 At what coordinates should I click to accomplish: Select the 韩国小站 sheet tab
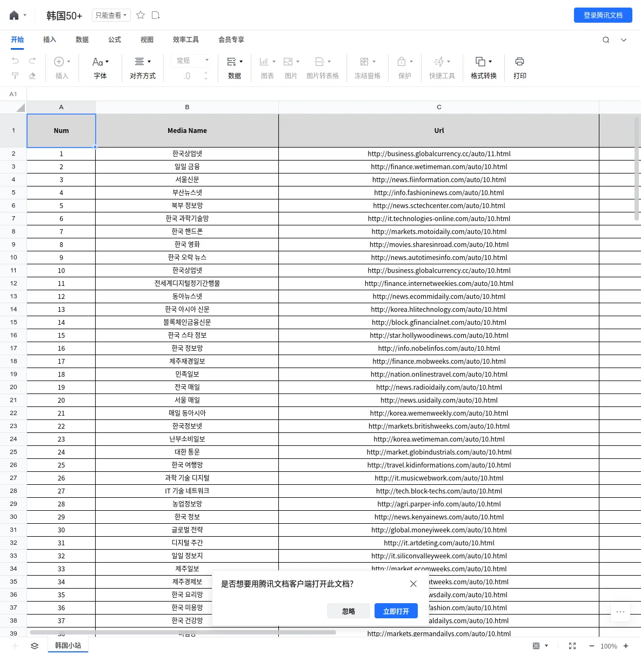click(68, 645)
